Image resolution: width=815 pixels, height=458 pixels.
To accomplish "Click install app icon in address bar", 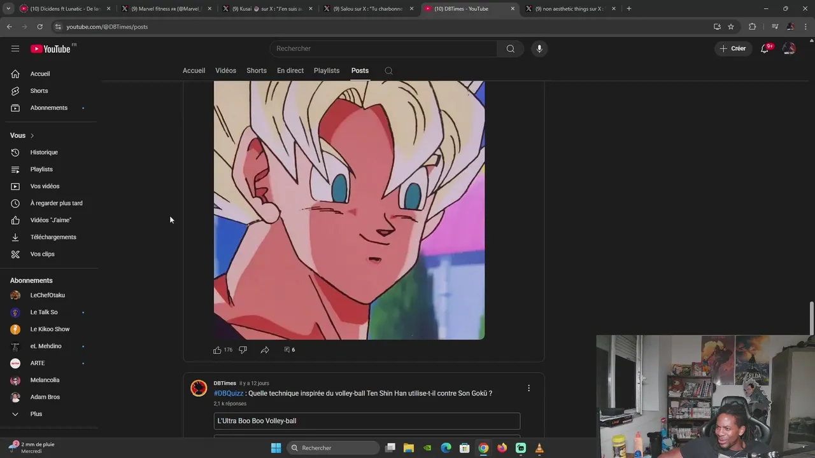I will click(x=717, y=27).
